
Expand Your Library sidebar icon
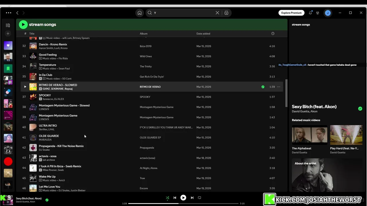pyautogui.click(x=8, y=25)
